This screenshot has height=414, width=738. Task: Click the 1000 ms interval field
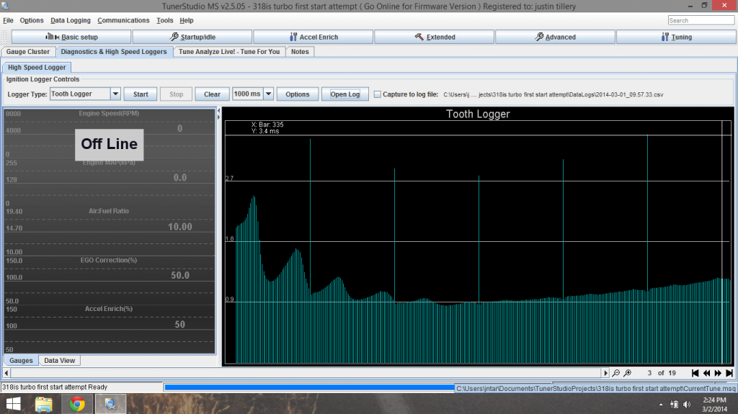point(248,94)
